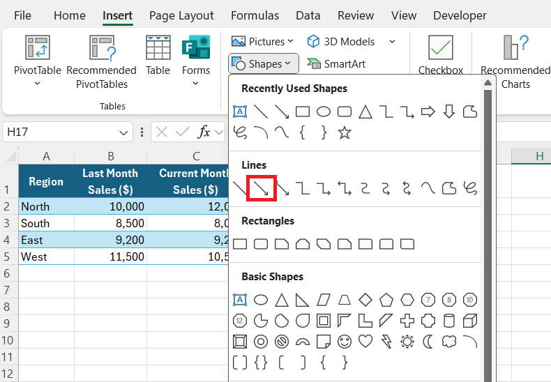551x382 pixels.
Task: Click the Select All corner triangle
Action: (x=10, y=156)
